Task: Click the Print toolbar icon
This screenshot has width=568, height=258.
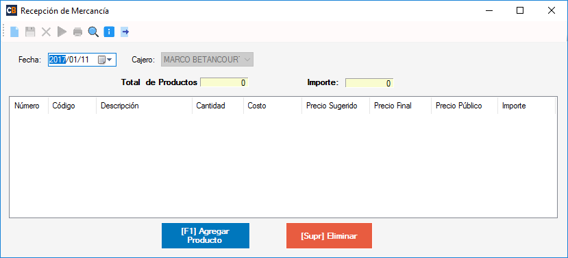Action: click(77, 32)
